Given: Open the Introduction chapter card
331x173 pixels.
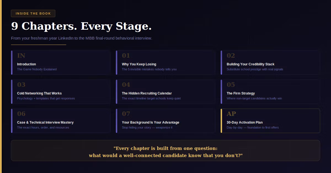Looking at the screenshot, I should point(61,63).
